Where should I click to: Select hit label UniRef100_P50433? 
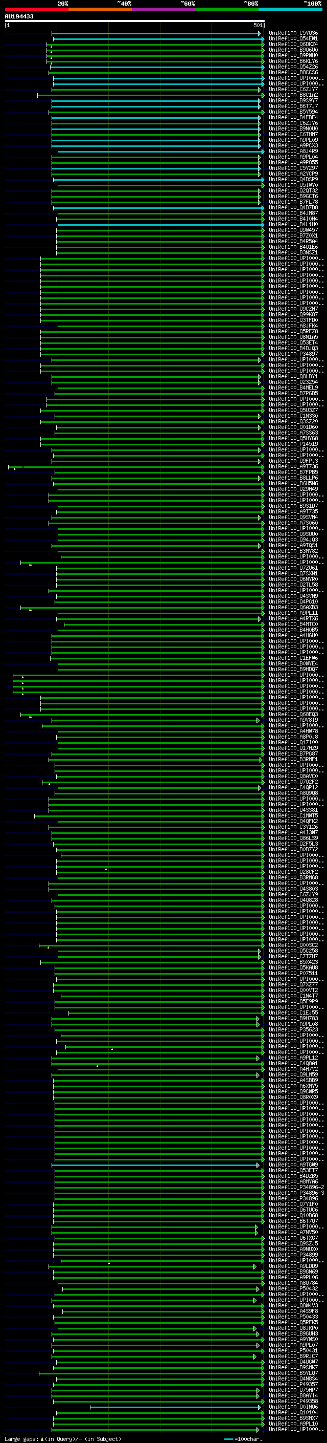tap(293, 1317)
